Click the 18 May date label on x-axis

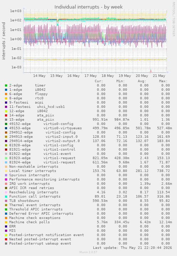pyautogui.click(x=108, y=76)
